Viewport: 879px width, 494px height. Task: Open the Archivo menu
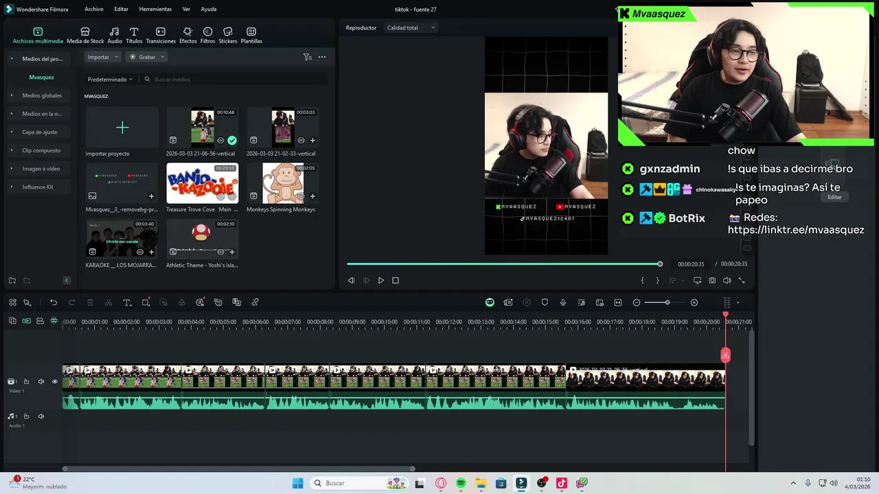[x=94, y=9]
